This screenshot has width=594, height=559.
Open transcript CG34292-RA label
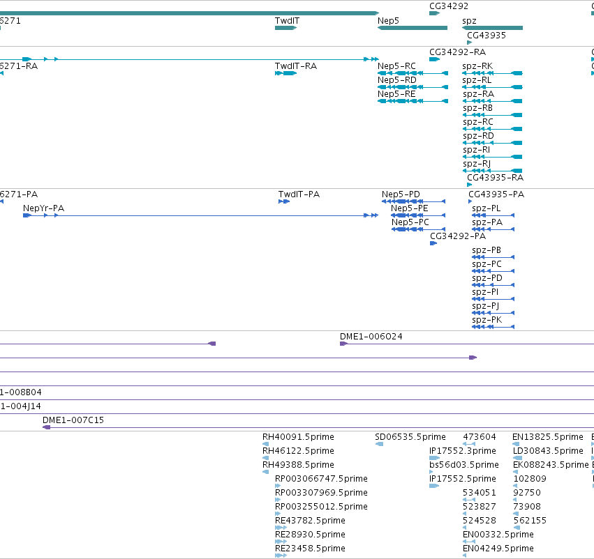point(457,52)
